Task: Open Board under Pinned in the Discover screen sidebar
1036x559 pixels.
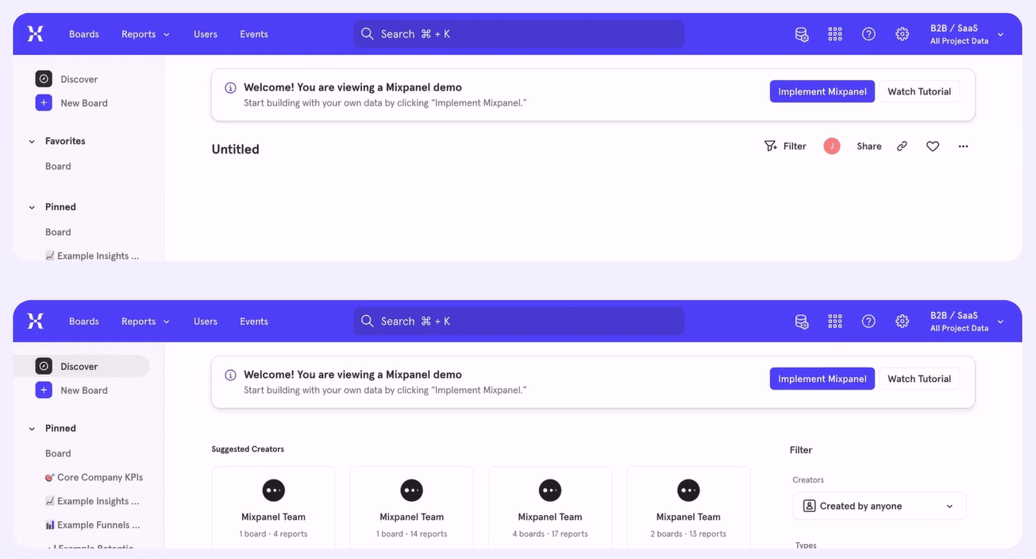Action: point(58,453)
